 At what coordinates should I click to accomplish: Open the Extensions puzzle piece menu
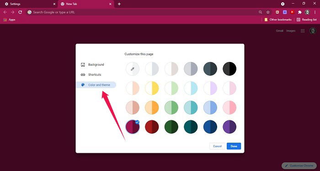[x=300, y=12]
